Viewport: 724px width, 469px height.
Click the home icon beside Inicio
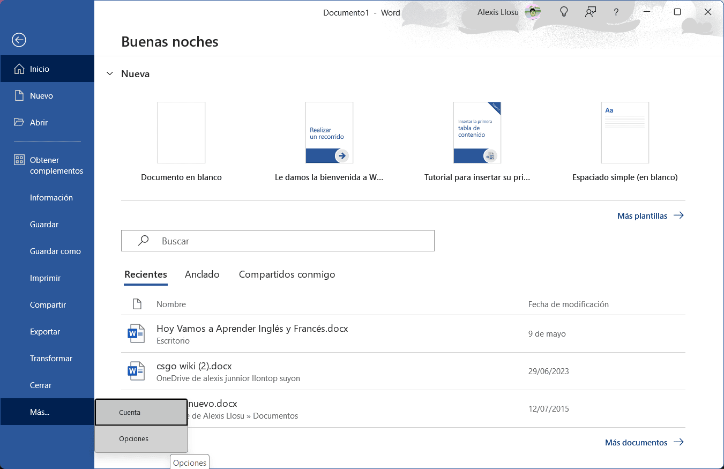(19, 69)
